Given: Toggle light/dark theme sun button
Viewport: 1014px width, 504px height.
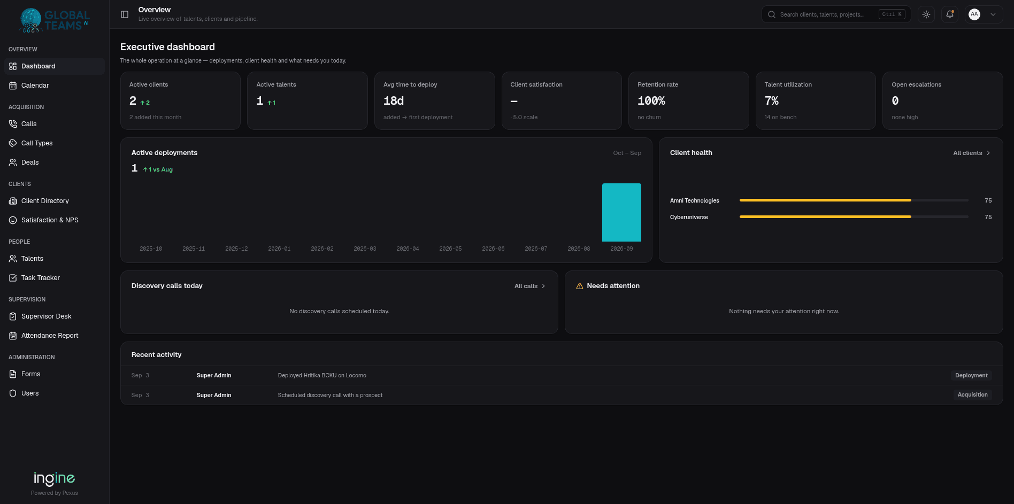Looking at the screenshot, I should (x=926, y=14).
